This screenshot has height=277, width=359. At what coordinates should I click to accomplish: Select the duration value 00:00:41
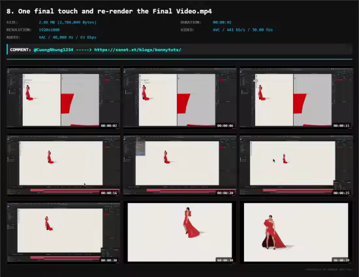point(222,22)
